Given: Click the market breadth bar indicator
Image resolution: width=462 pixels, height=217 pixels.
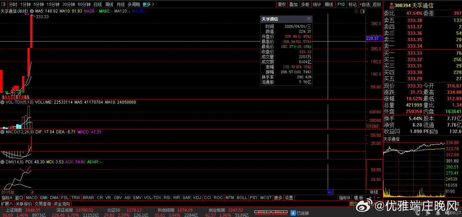Looking at the screenshot, I should [271, 213].
